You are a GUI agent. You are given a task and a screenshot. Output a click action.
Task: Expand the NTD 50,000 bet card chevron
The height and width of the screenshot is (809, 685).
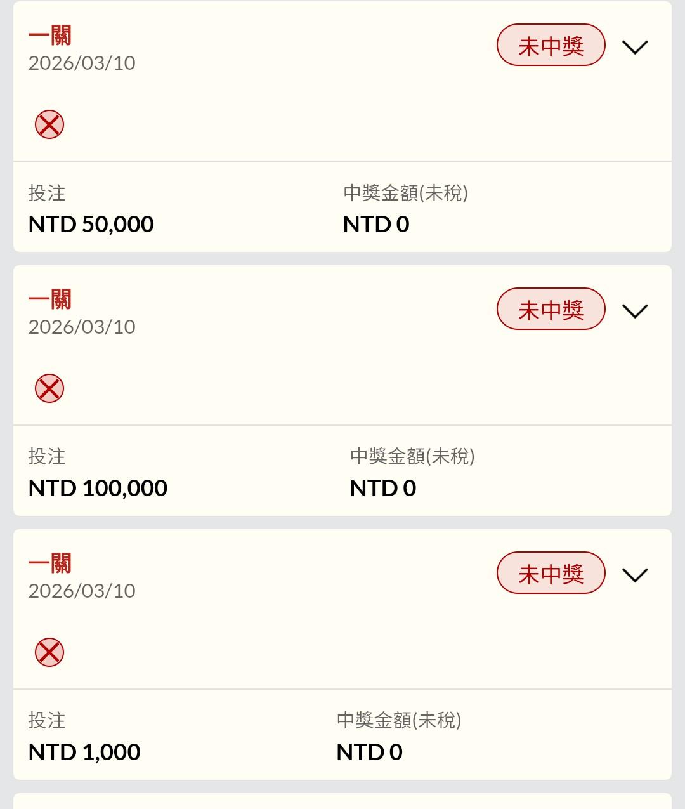pos(635,47)
